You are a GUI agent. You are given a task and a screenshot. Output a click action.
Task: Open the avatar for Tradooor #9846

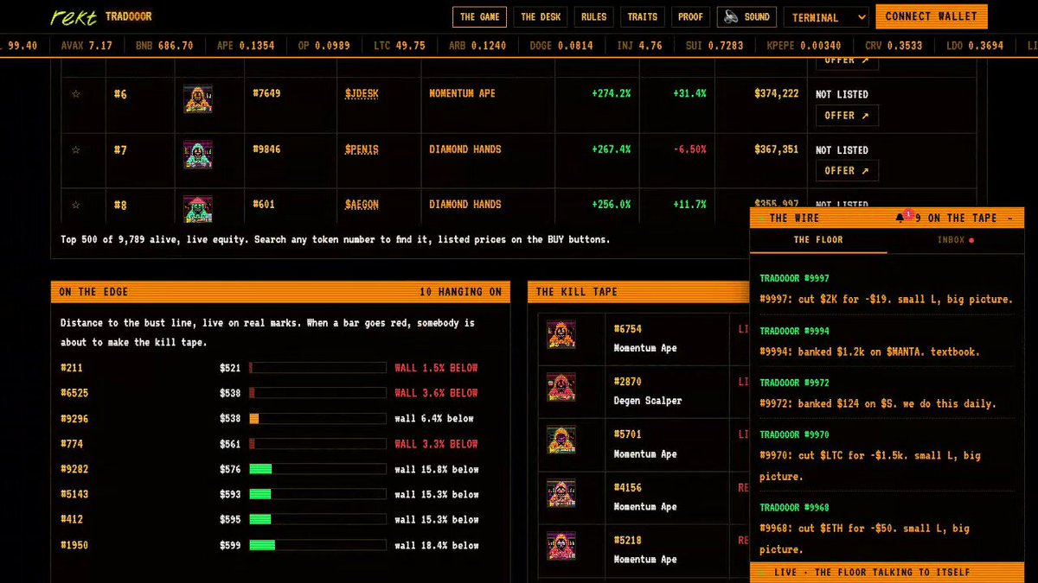click(x=198, y=154)
